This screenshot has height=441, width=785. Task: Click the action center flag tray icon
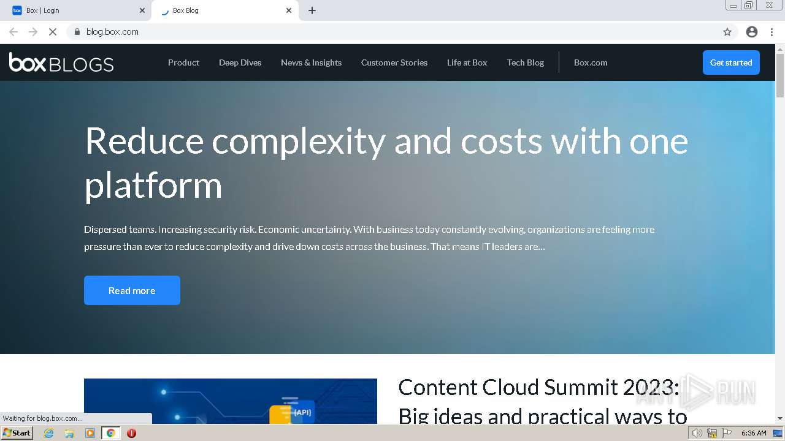(727, 433)
